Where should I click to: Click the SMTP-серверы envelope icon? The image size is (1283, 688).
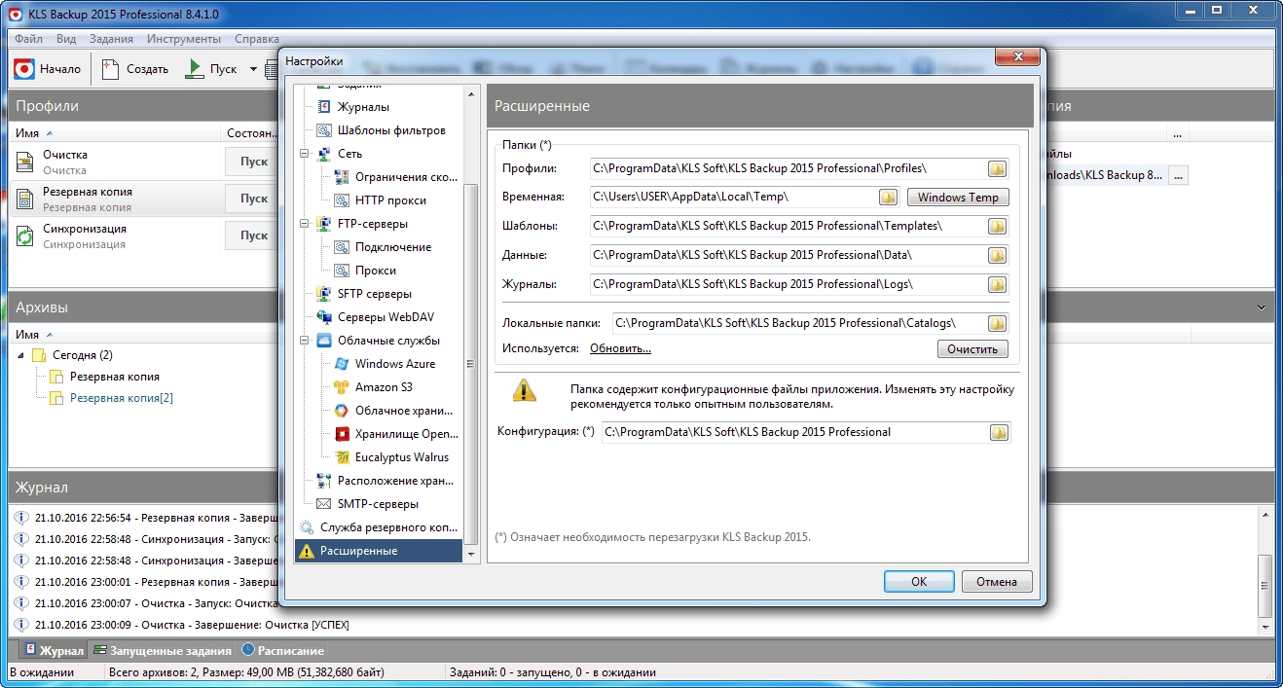323,504
